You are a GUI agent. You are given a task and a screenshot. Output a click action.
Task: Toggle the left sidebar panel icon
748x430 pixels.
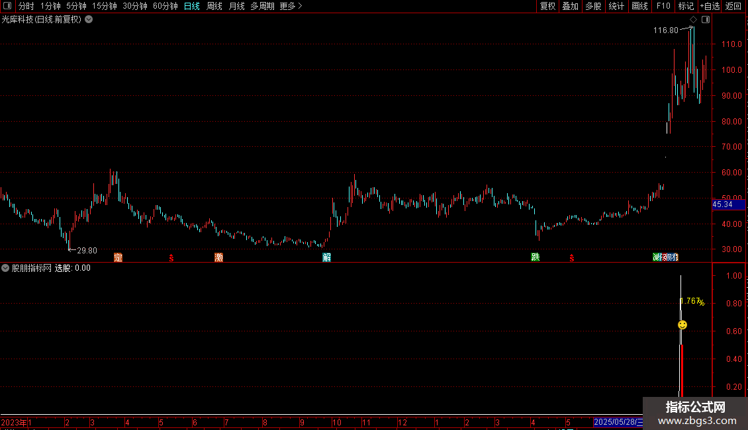pos(7,6)
